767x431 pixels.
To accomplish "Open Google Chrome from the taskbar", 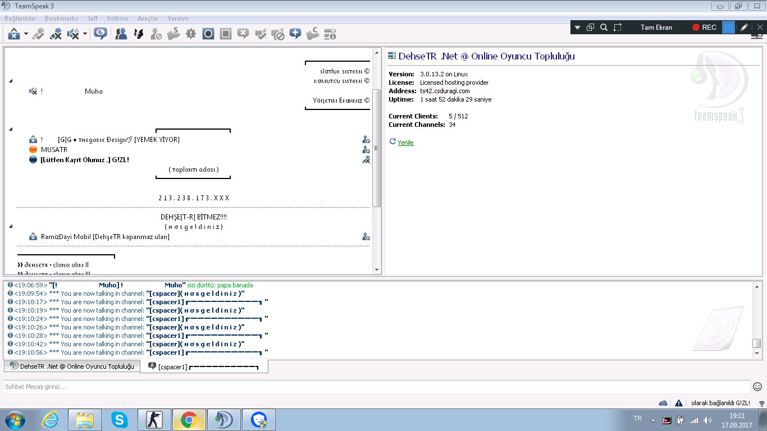I will click(189, 420).
